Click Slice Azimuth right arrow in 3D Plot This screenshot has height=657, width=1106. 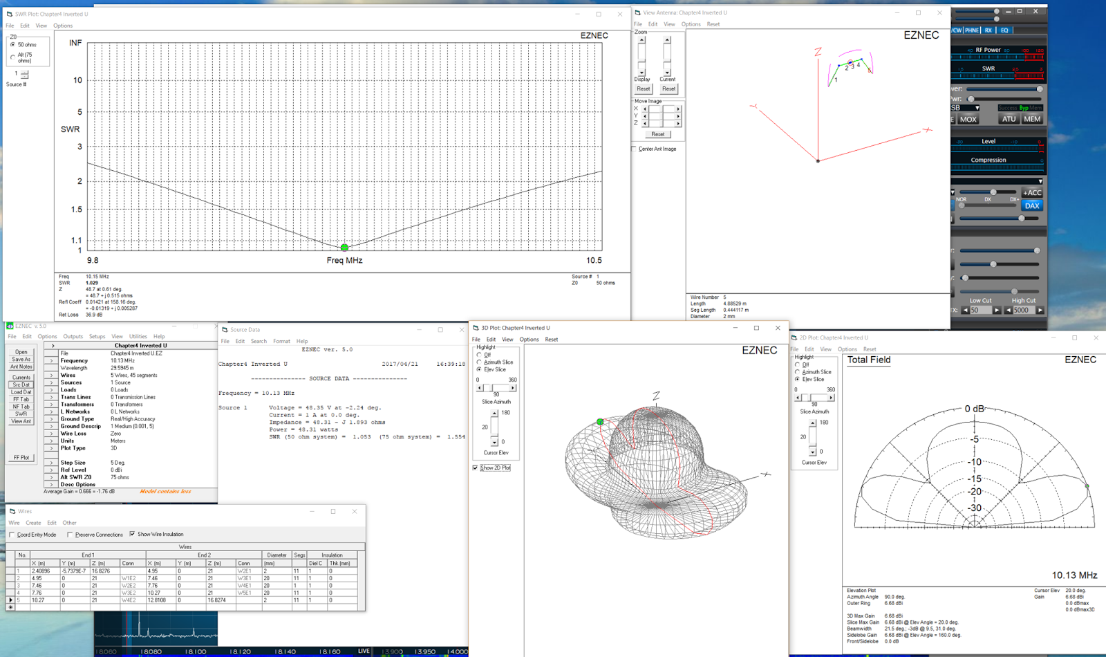click(512, 388)
